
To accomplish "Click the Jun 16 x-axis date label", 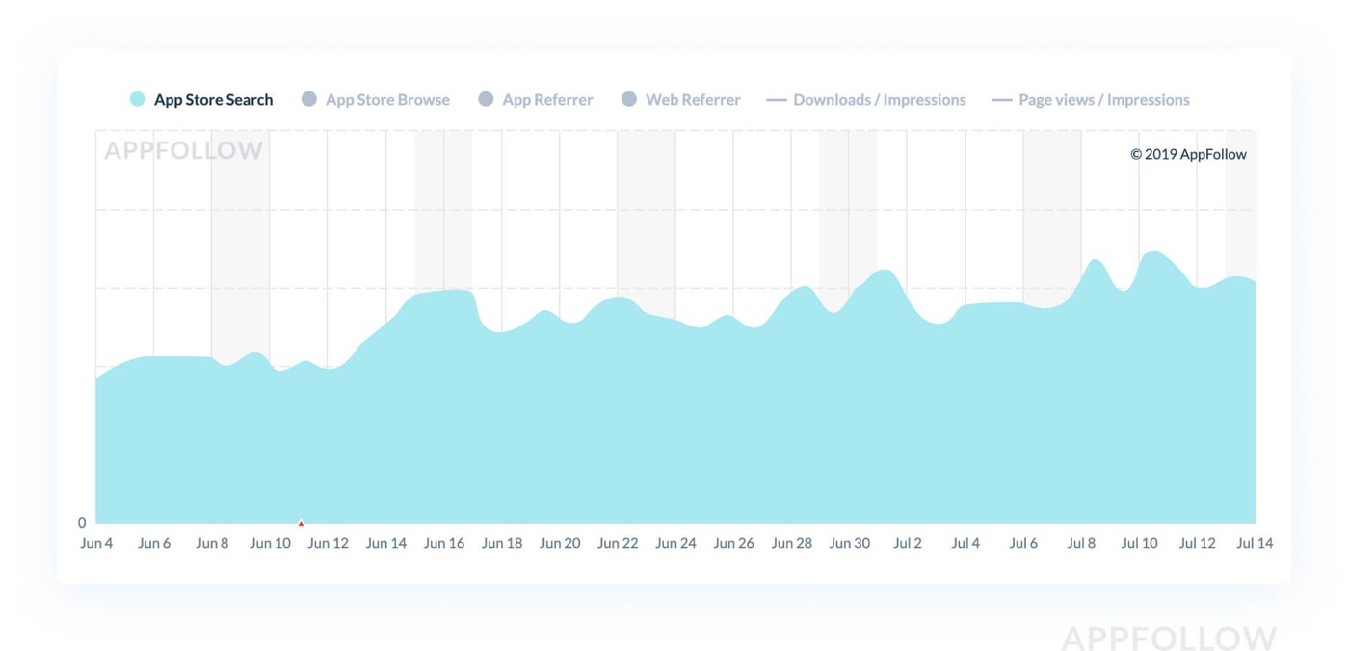I will pos(444,543).
